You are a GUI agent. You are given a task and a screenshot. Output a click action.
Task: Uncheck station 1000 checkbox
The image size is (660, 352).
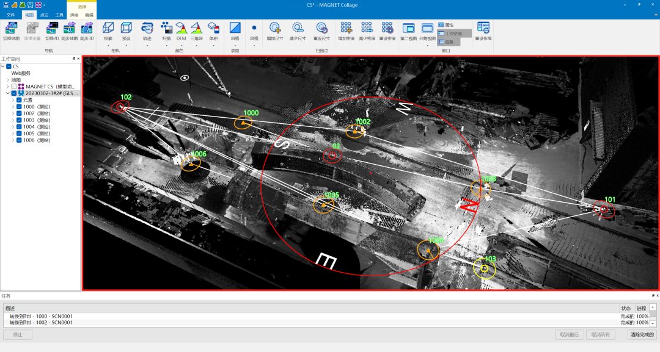19,107
